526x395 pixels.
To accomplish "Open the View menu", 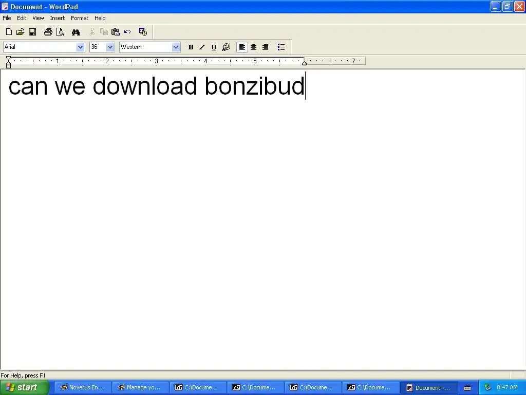I will (38, 18).
